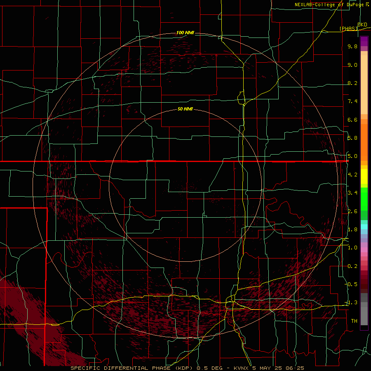Click the SPECIFIC DIFFERENTIAL PHASE (KDP) title text
The image size is (371, 371).
pos(132,368)
